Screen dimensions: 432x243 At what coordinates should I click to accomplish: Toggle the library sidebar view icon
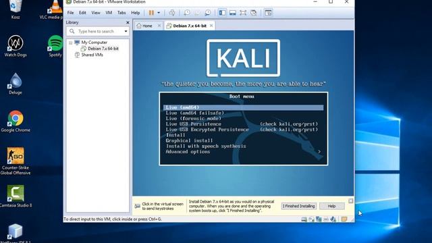[x=222, y=13]
